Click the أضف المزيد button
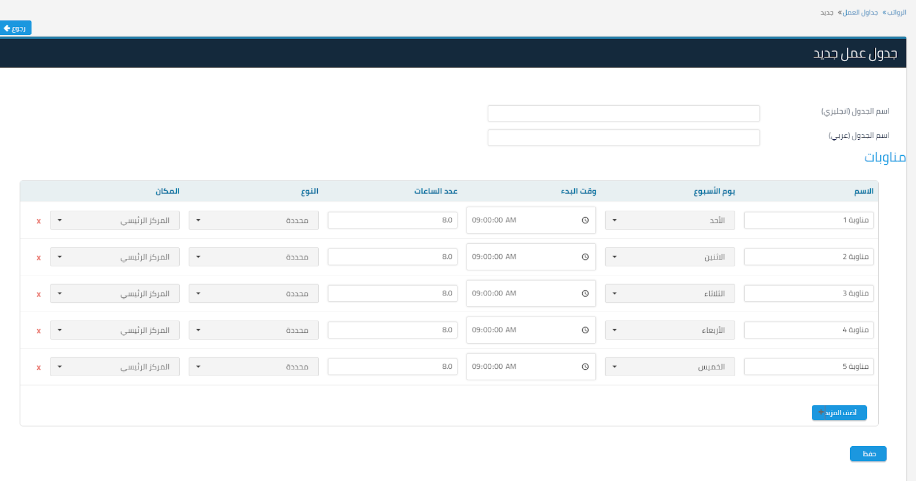 pyautogui.click(x=839, y=413)
